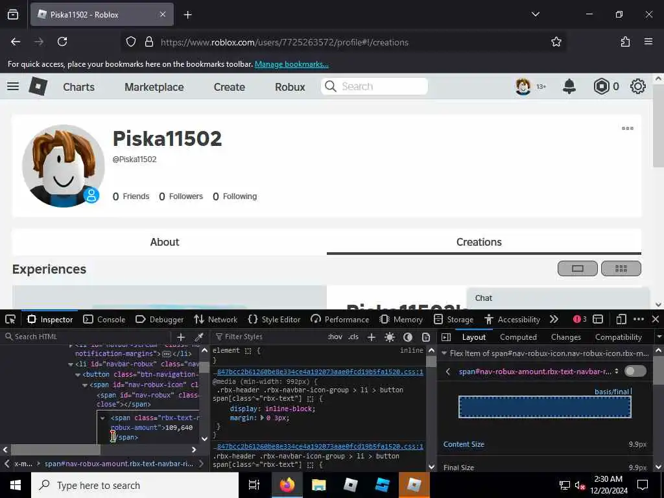This screenshot has height=498, width=664.
Task: Go to Charts page
Action: (78, 87)
